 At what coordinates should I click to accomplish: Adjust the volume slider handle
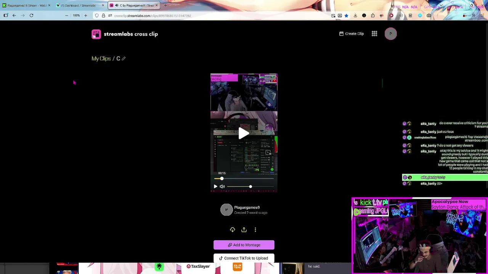point(250,186)
